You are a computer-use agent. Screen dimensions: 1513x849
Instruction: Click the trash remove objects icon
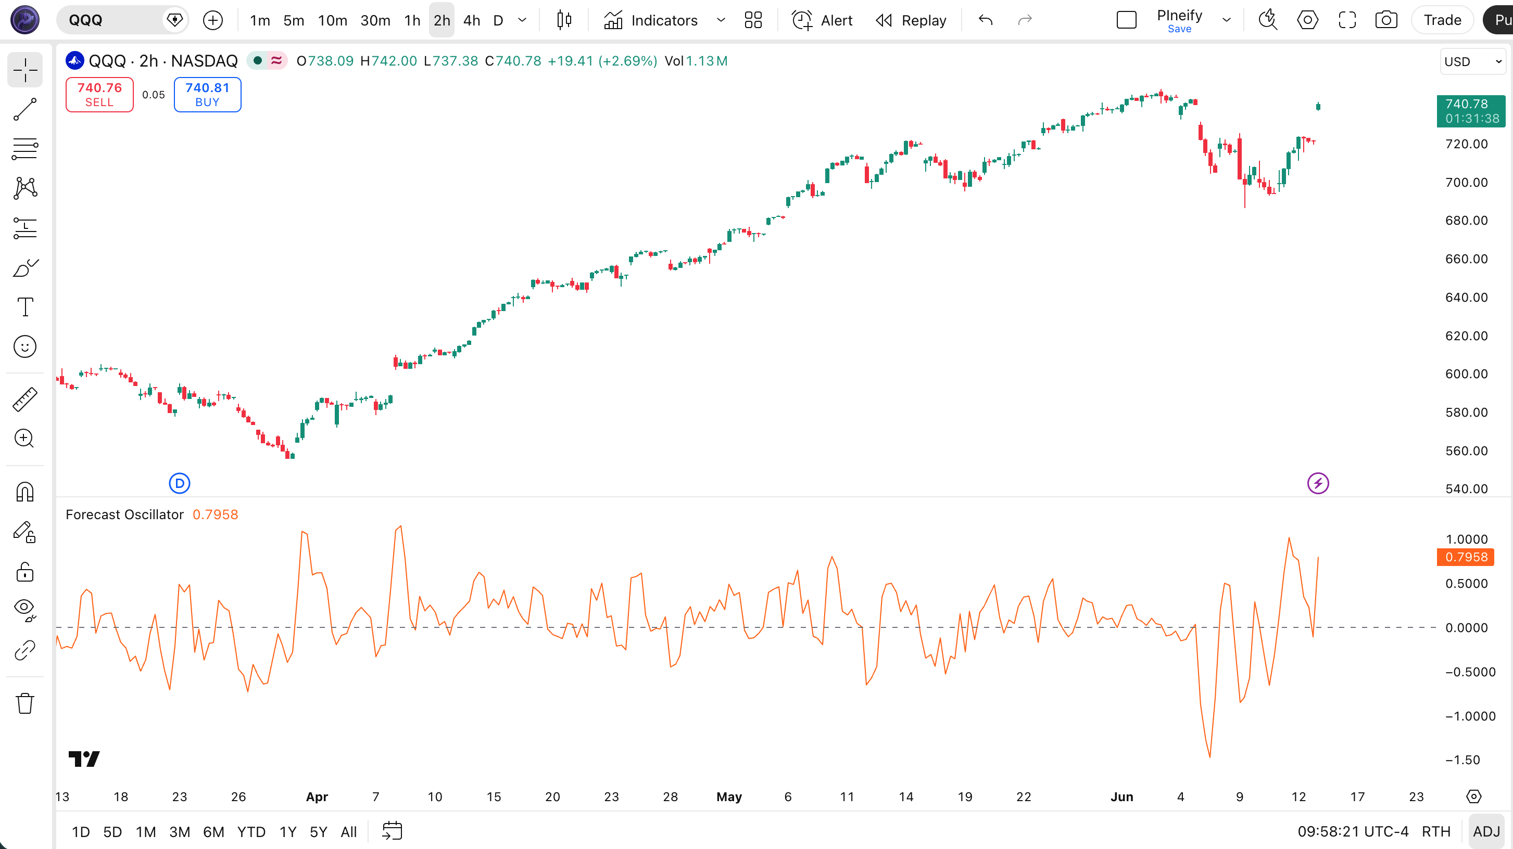pos(26,703)
